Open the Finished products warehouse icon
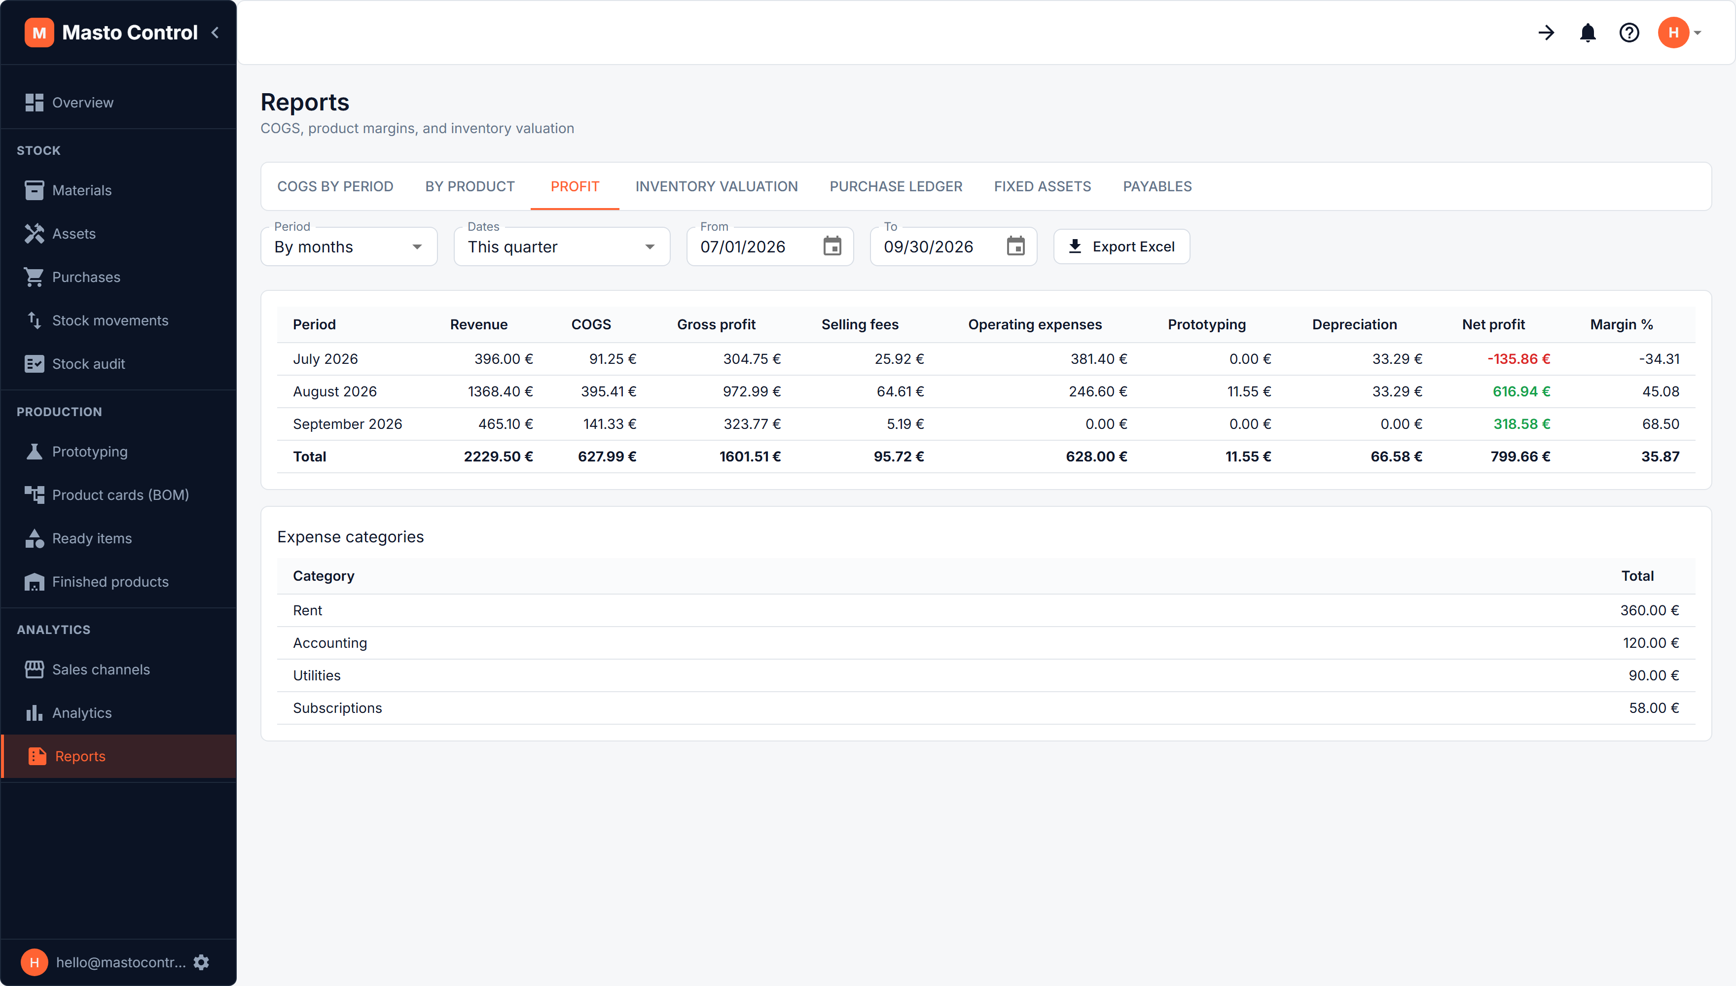This screenshot has width=1736, height=986. pyautogui.click(x=34, y=582)
